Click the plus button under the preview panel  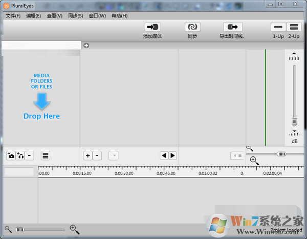[x=88, y=155]
